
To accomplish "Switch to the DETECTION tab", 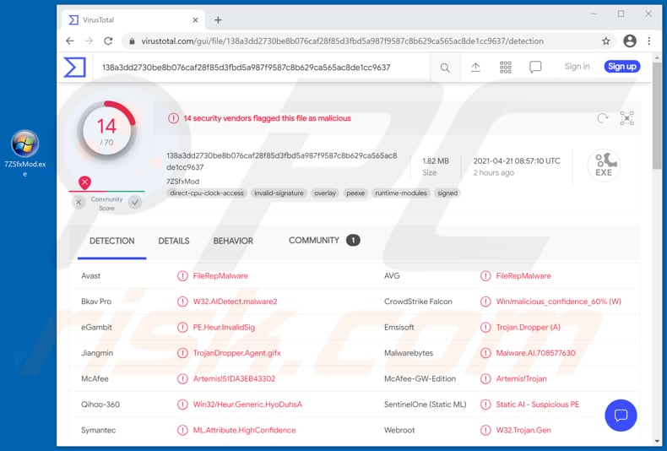I will (112, 241).
